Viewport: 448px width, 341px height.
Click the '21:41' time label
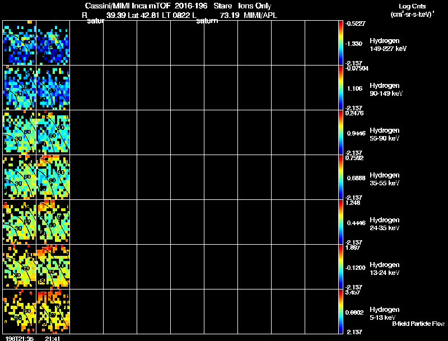[x=53, y=338]
